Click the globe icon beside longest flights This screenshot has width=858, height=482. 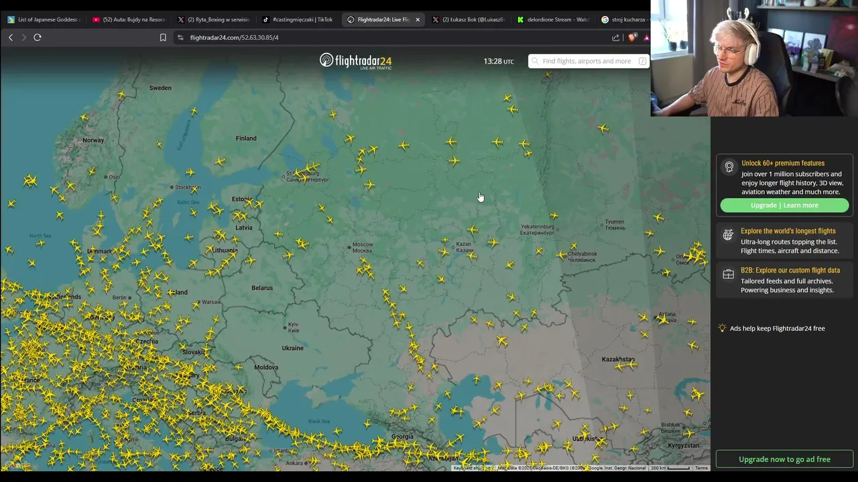pyautogui.click(x=729, y=235)
